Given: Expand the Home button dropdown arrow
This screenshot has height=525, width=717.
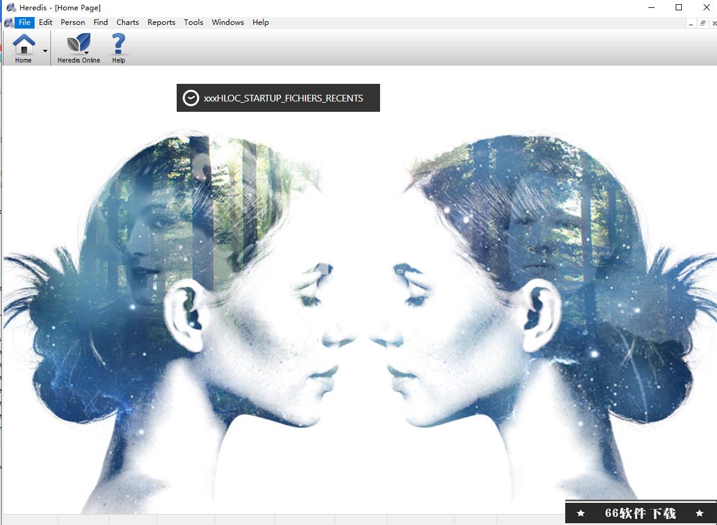Looking at the screenshot, I should (x=45, y=50).
